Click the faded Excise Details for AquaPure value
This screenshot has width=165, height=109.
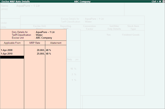pyautogui.click(x=94, y=19)
